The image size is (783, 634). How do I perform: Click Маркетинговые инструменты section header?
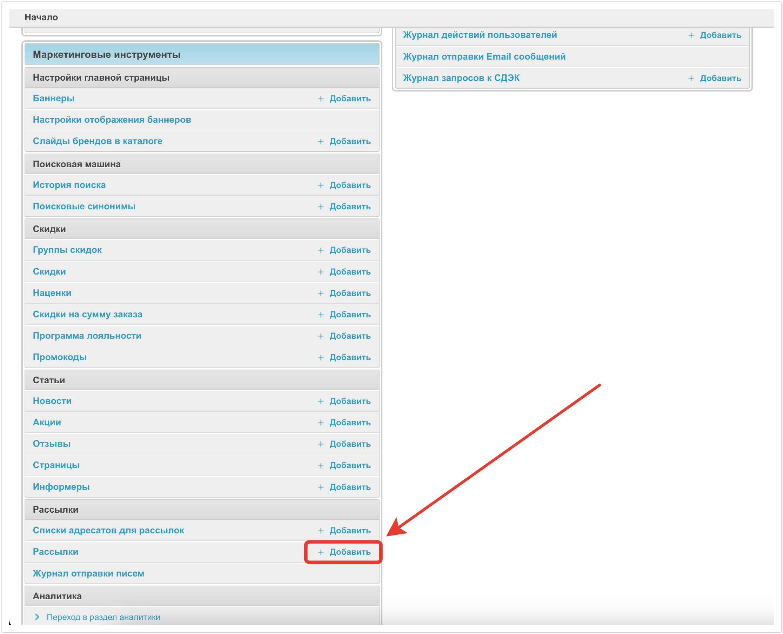106,54
